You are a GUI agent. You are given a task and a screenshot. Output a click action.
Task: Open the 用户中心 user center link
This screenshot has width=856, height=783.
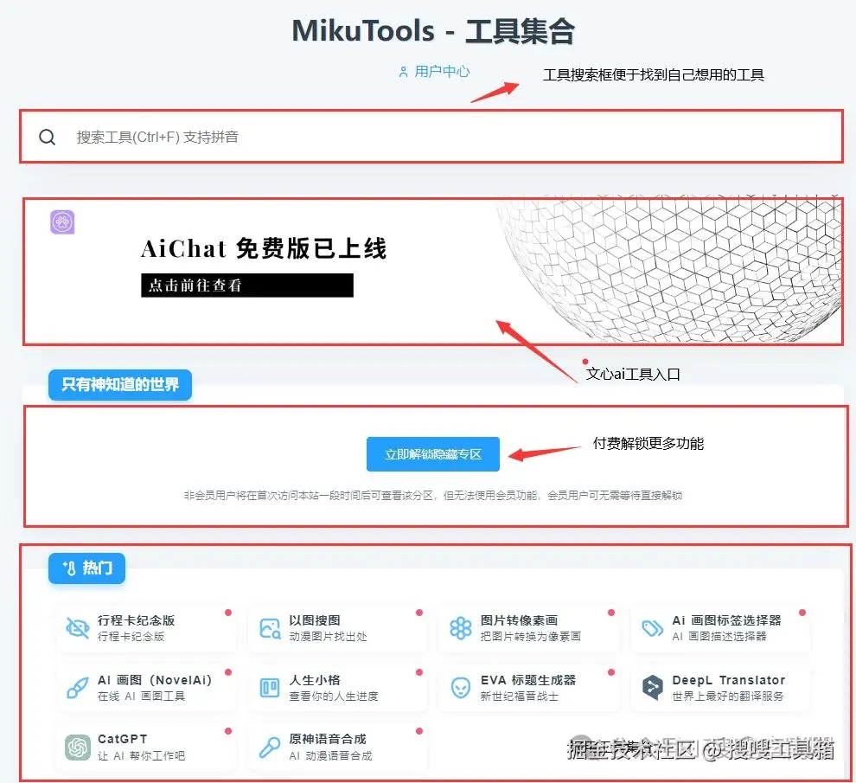(435, 72)
